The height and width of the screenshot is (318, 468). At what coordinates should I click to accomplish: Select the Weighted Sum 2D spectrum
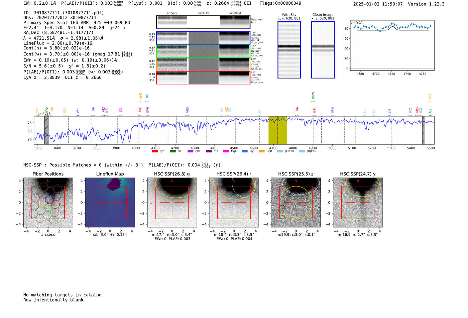[203, 22]
